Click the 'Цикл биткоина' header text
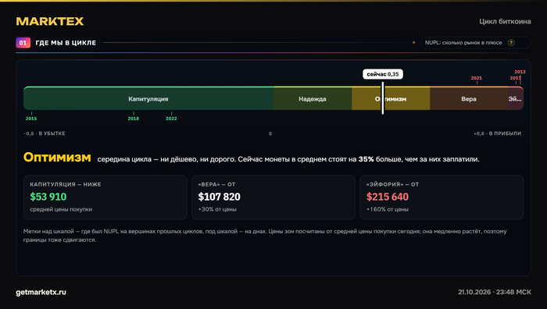Image resolution: width=547 pixels, height=309 pixels. point(505,22)
